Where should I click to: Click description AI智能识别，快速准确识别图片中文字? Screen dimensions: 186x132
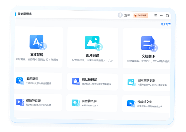click(92, 60)
